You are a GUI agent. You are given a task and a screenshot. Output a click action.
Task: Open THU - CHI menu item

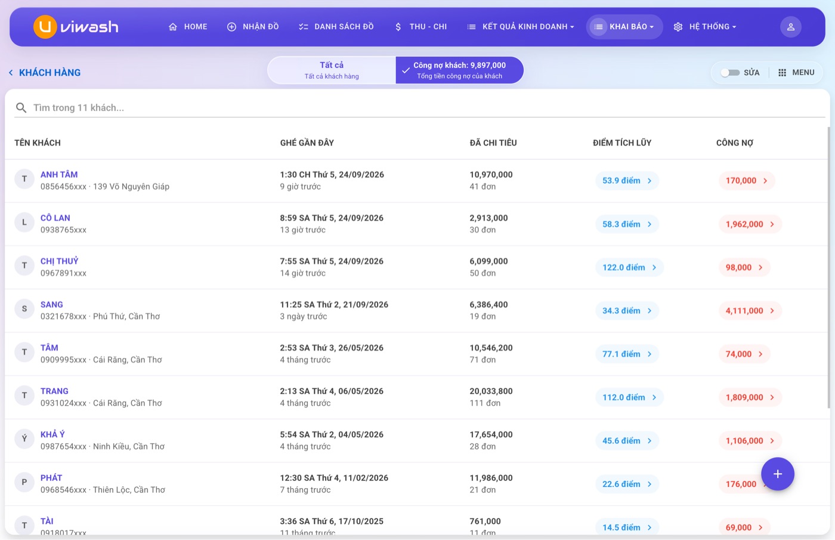(x=420, y=27)
